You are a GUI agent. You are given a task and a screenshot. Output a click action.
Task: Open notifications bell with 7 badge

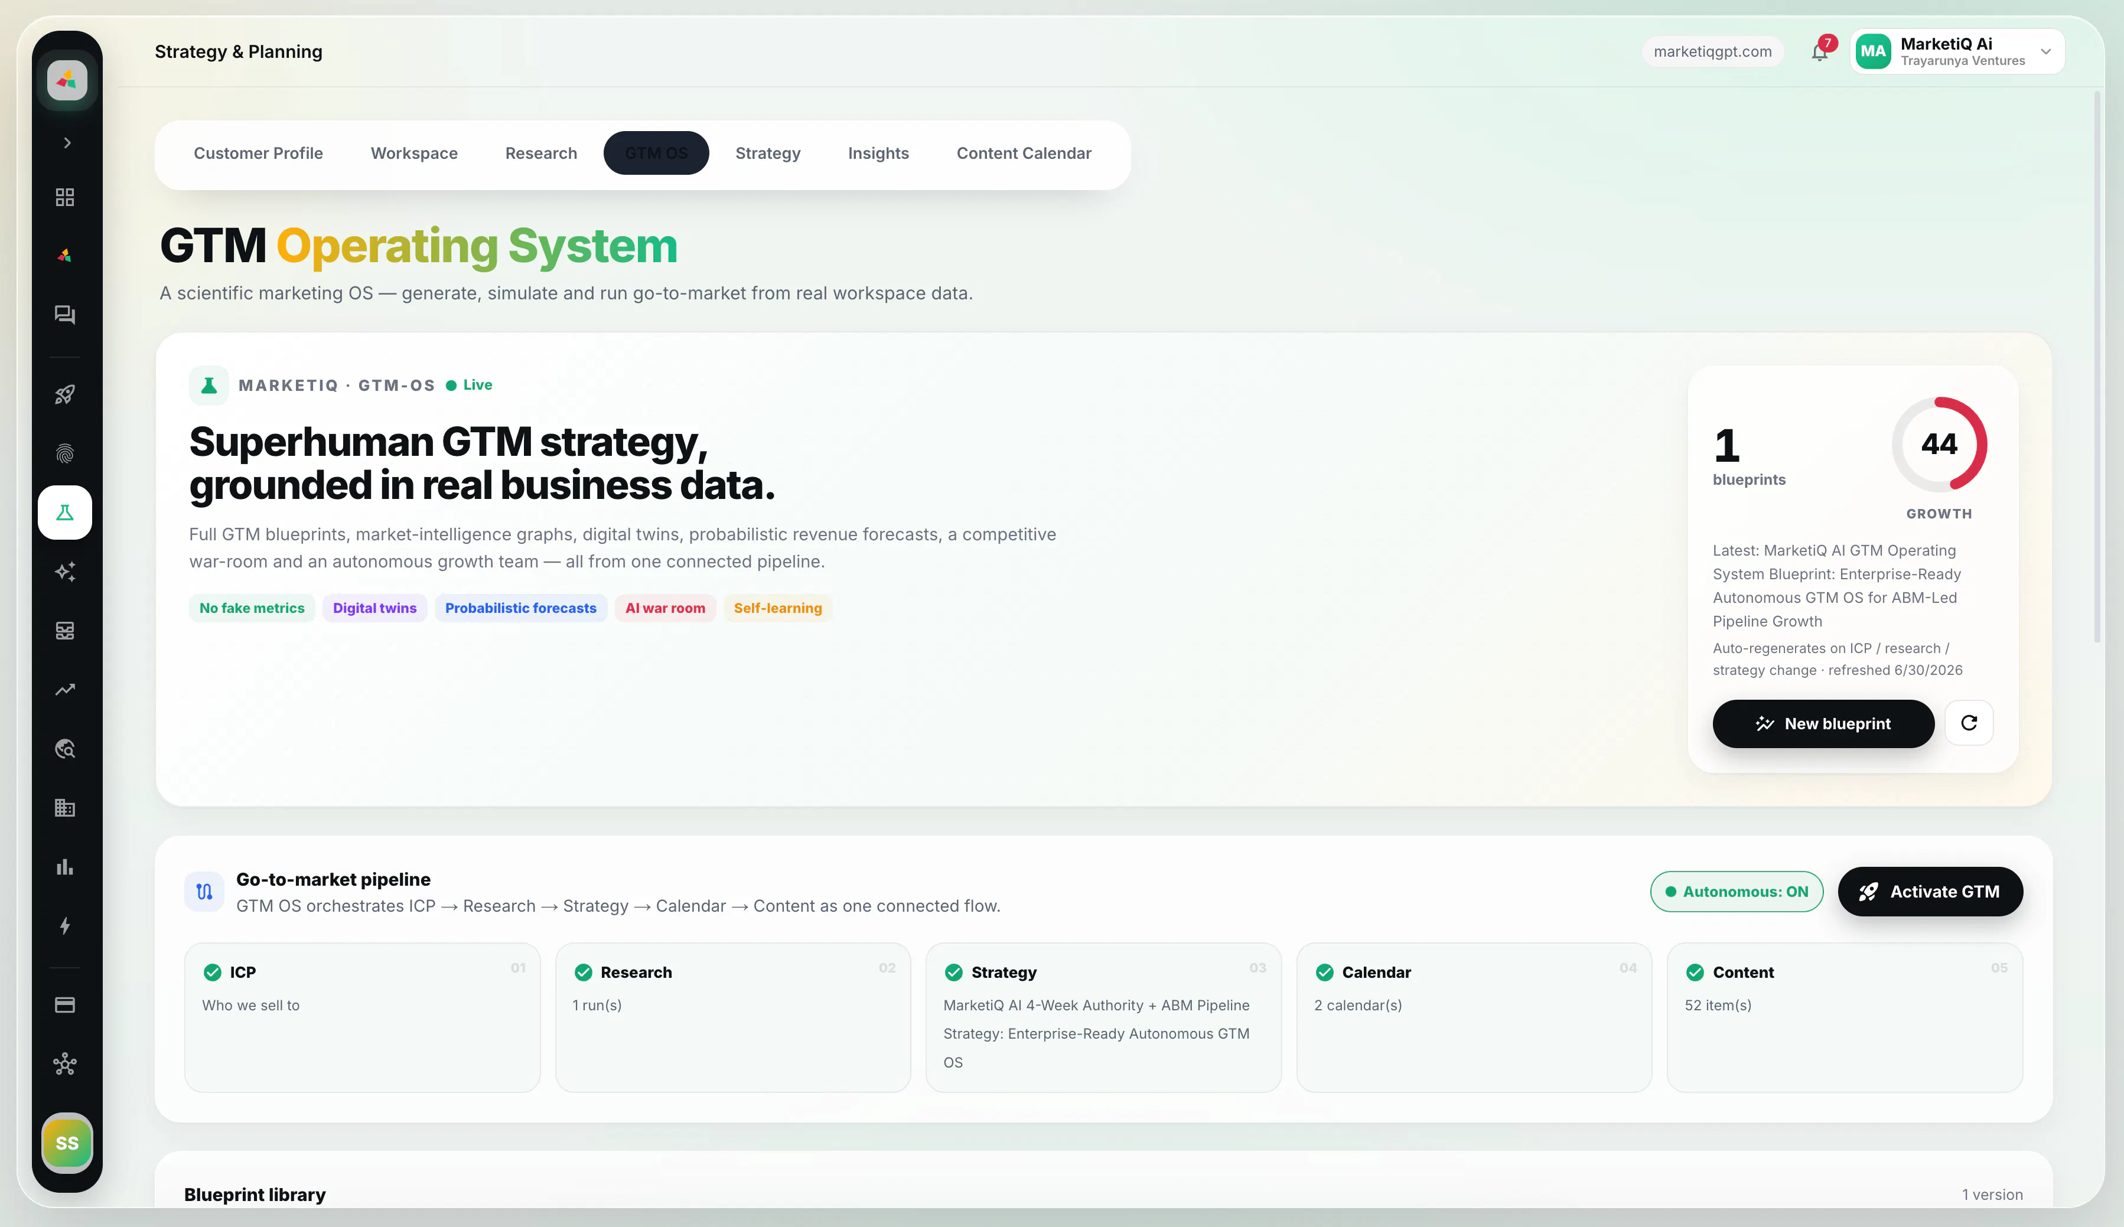click(1820, 51)
